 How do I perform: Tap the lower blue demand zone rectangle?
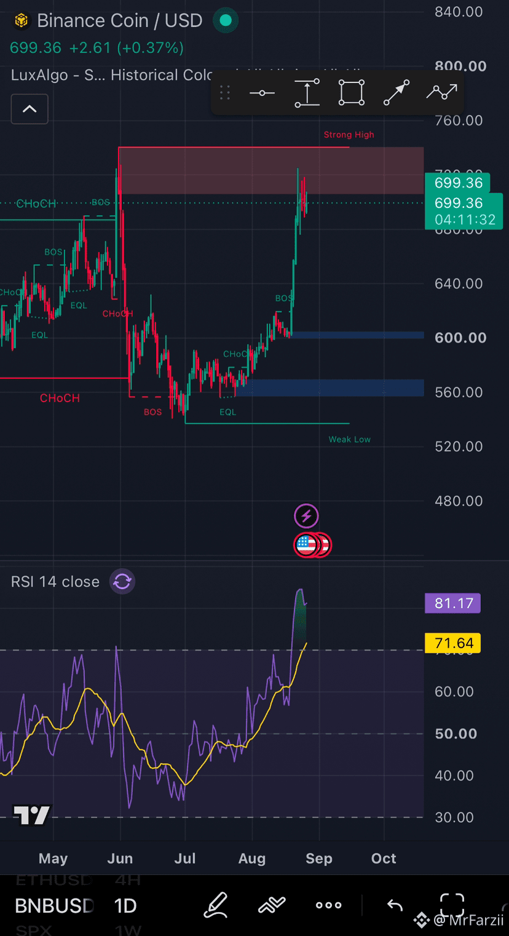[x=330, y=387]
